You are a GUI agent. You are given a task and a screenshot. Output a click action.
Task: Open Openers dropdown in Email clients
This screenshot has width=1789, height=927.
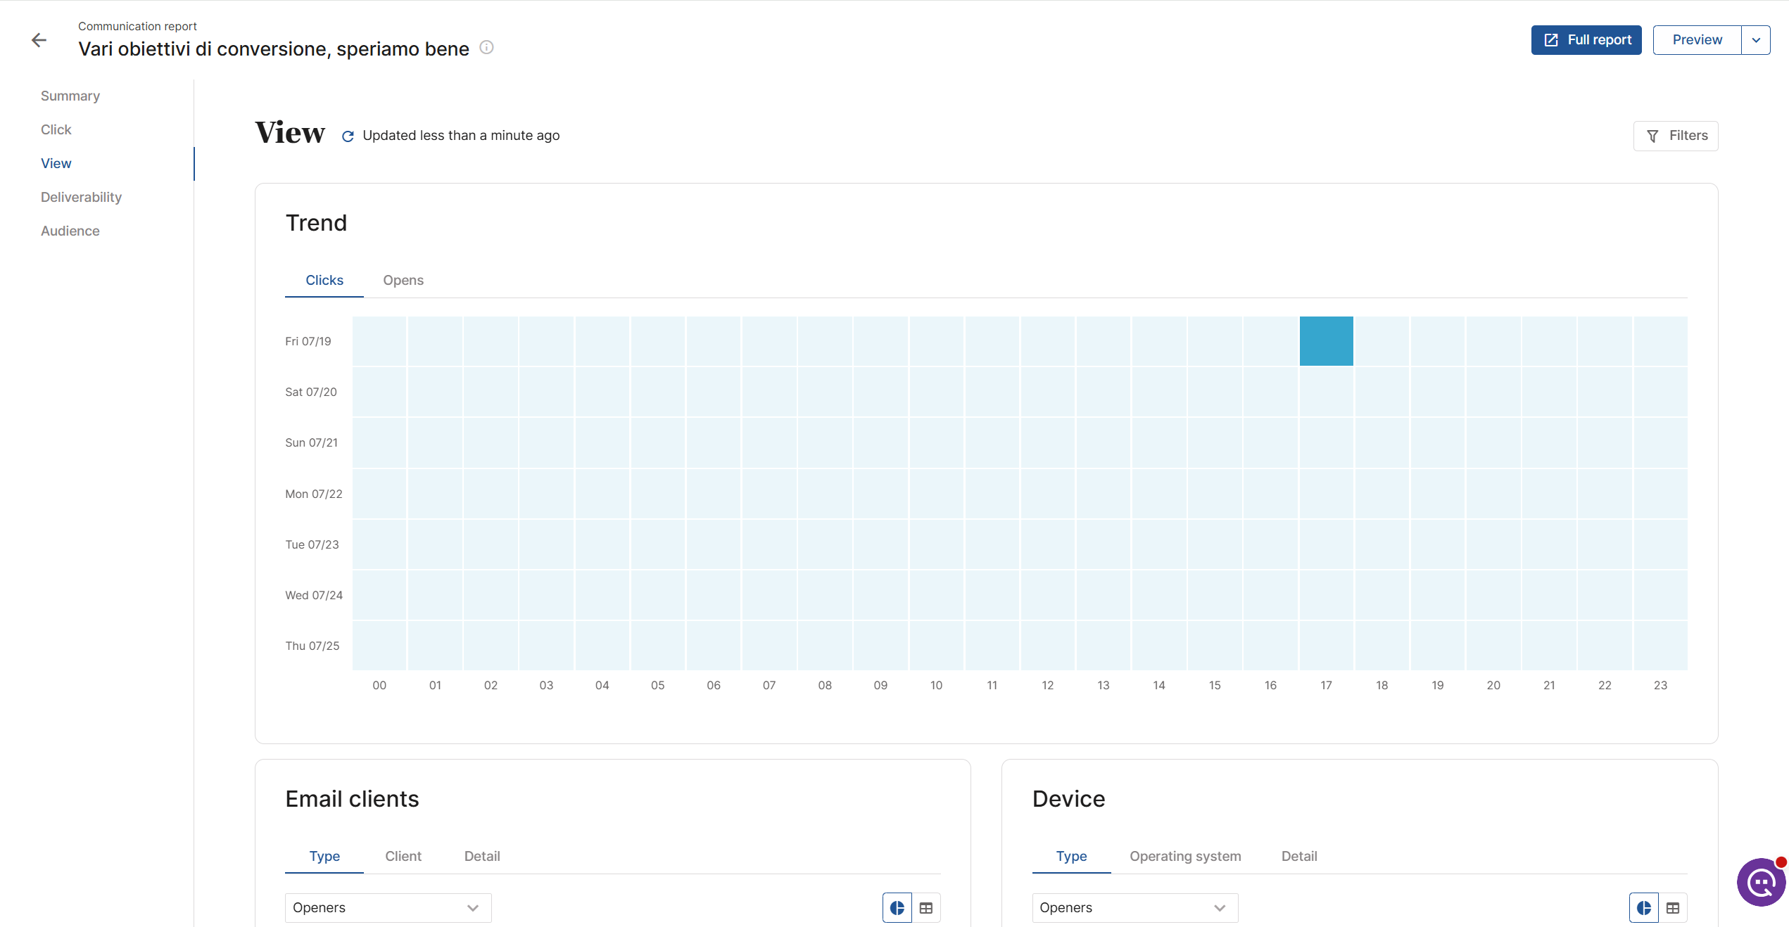click(388, 907)
